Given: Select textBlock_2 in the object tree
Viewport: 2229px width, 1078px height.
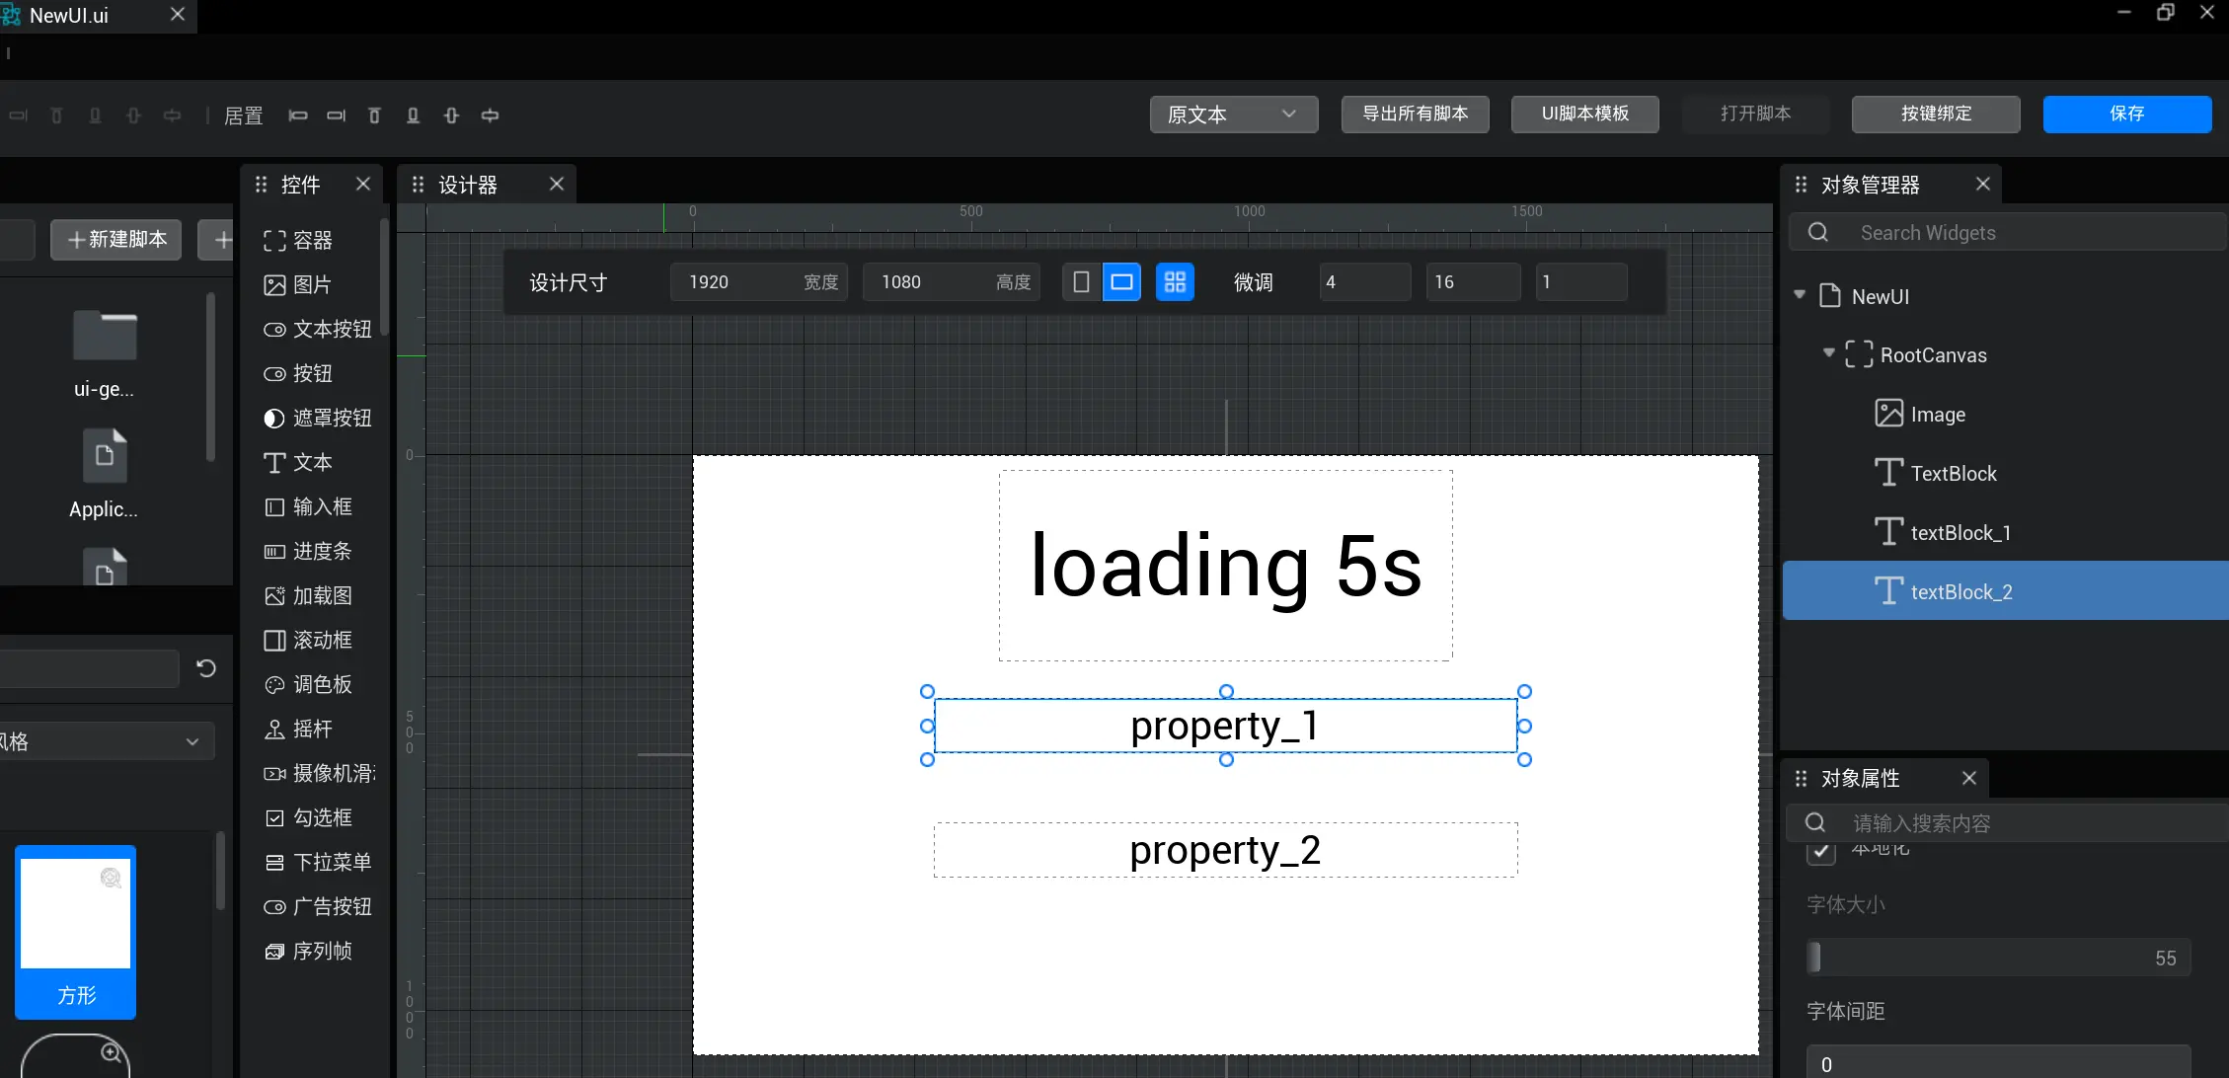Looking at the screenshot, I should point(2005,591).
